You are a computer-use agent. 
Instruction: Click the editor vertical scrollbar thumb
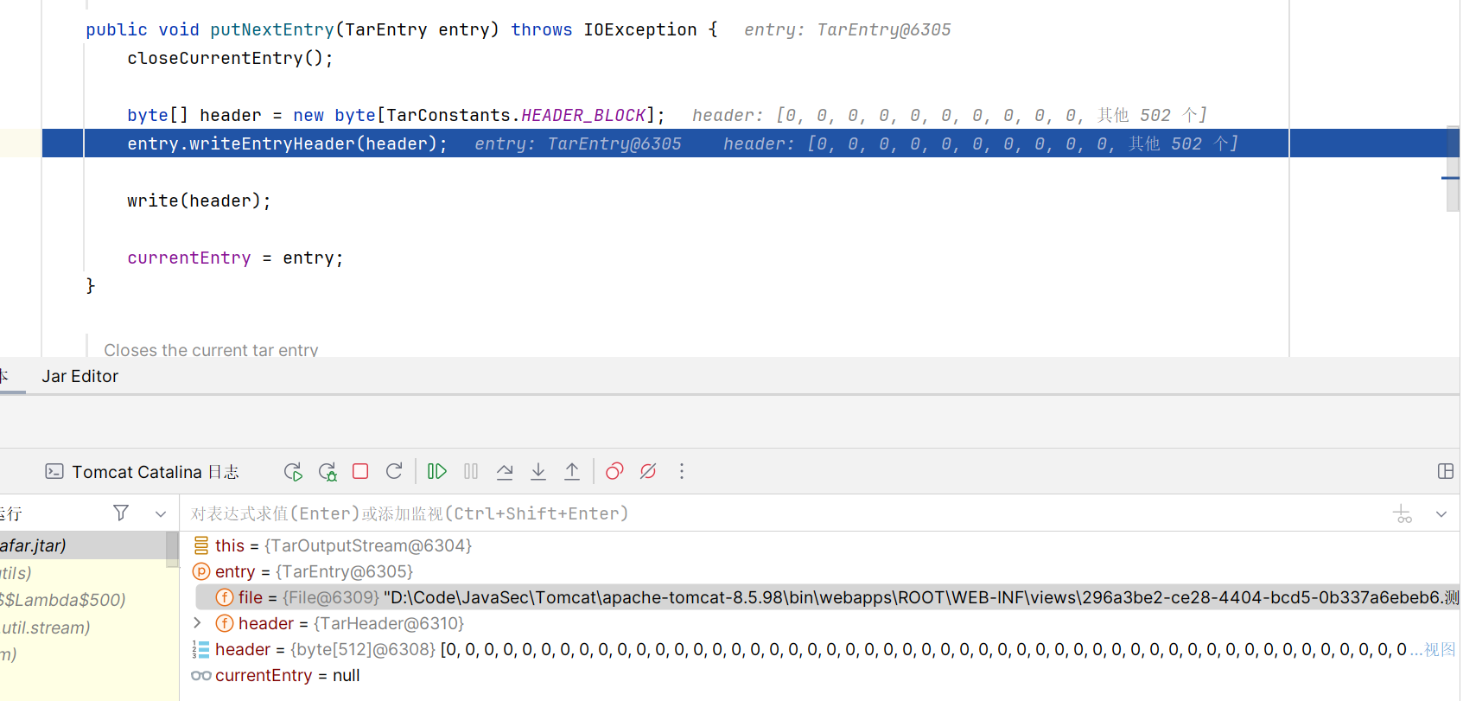coord(1453,169)
